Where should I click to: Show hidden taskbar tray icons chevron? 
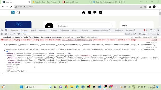click(117, 87)
